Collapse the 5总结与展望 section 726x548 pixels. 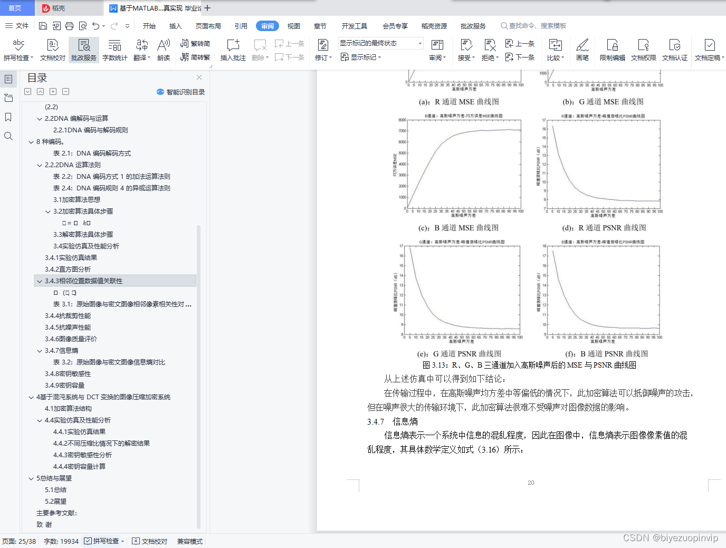[x=31, y=478]
